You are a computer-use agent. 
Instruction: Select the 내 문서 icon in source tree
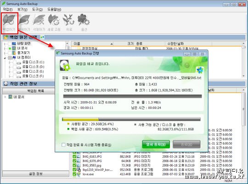point(14,48)
